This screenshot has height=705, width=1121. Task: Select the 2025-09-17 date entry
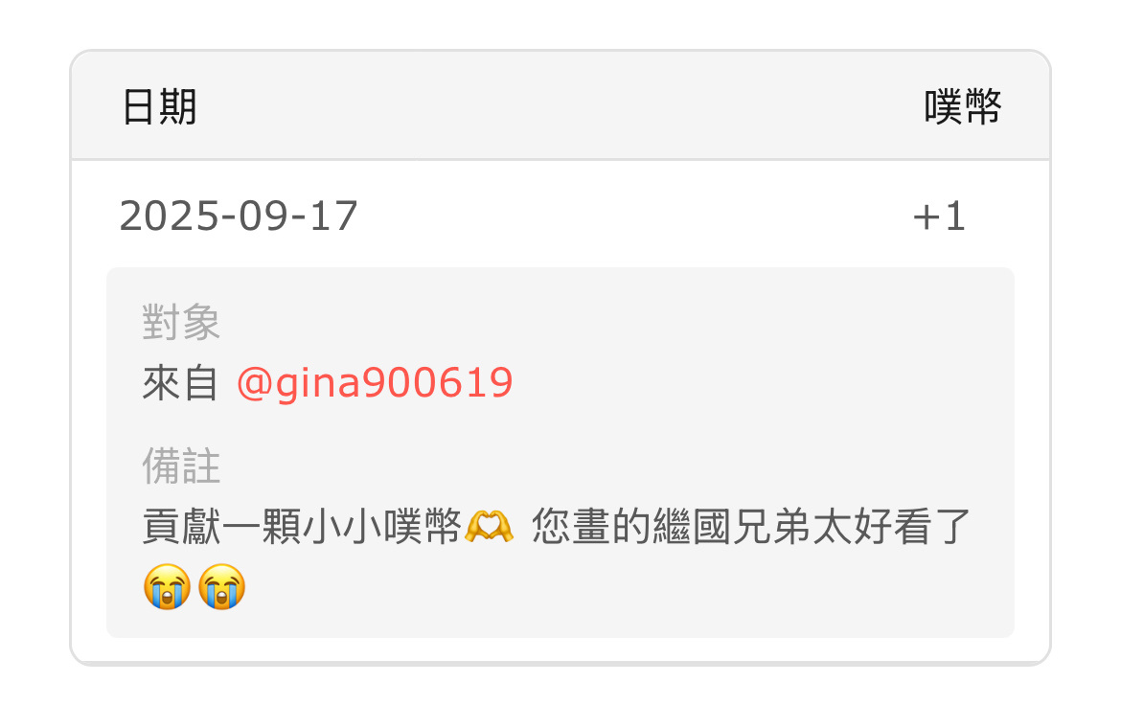(x=238, y=216)
